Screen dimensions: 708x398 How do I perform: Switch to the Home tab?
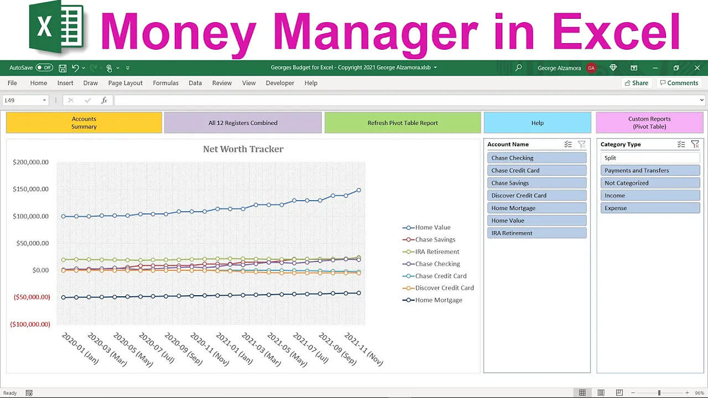click(x=39, y=83)
